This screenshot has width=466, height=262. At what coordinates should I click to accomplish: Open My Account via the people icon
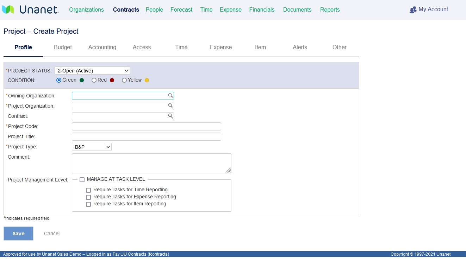(x=412, y=9)
